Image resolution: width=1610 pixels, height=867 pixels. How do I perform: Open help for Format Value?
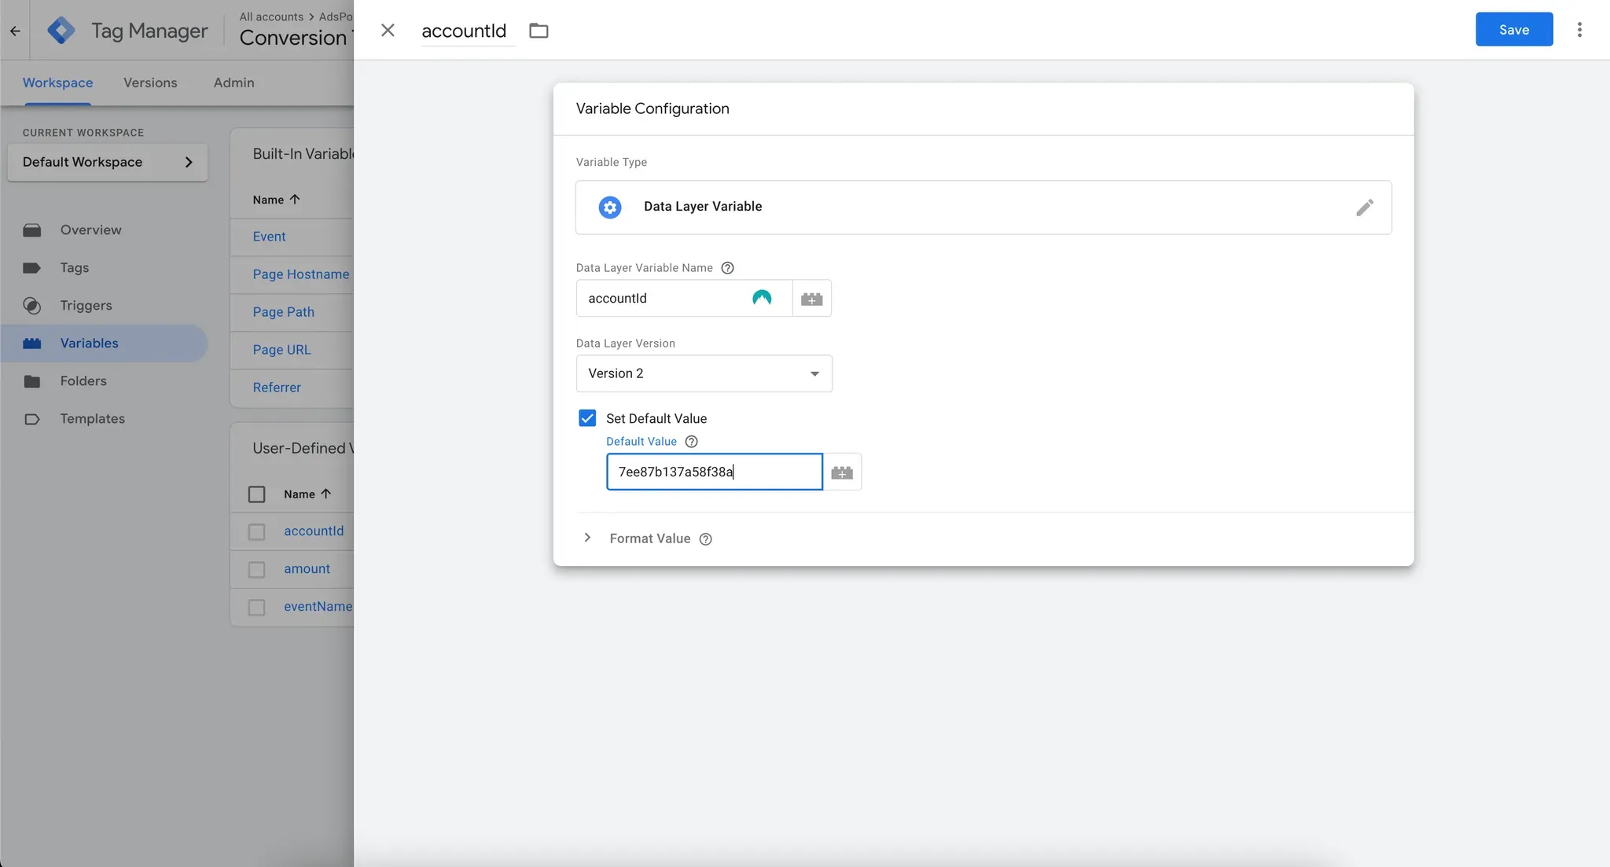click(705, 539)
